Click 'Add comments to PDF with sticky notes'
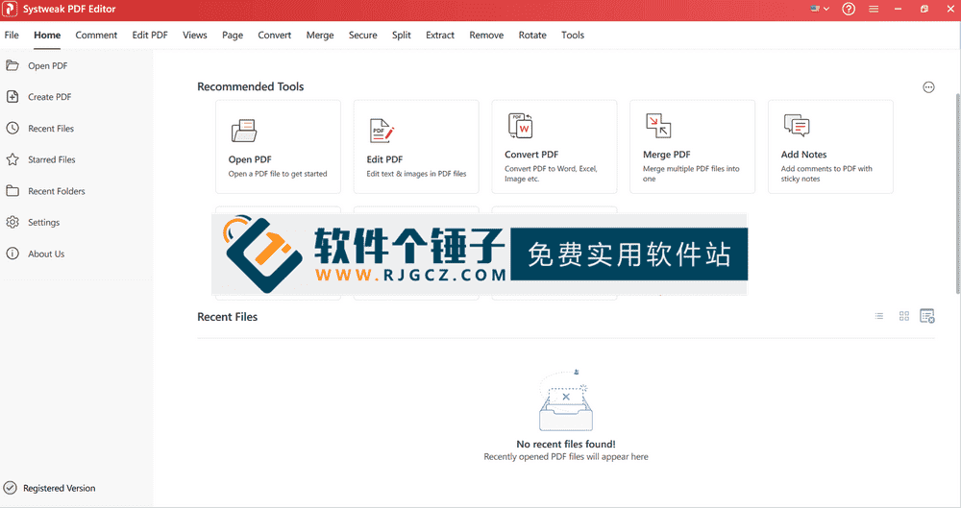The height and width of the screenshot is (508, 961). [826, 174]
